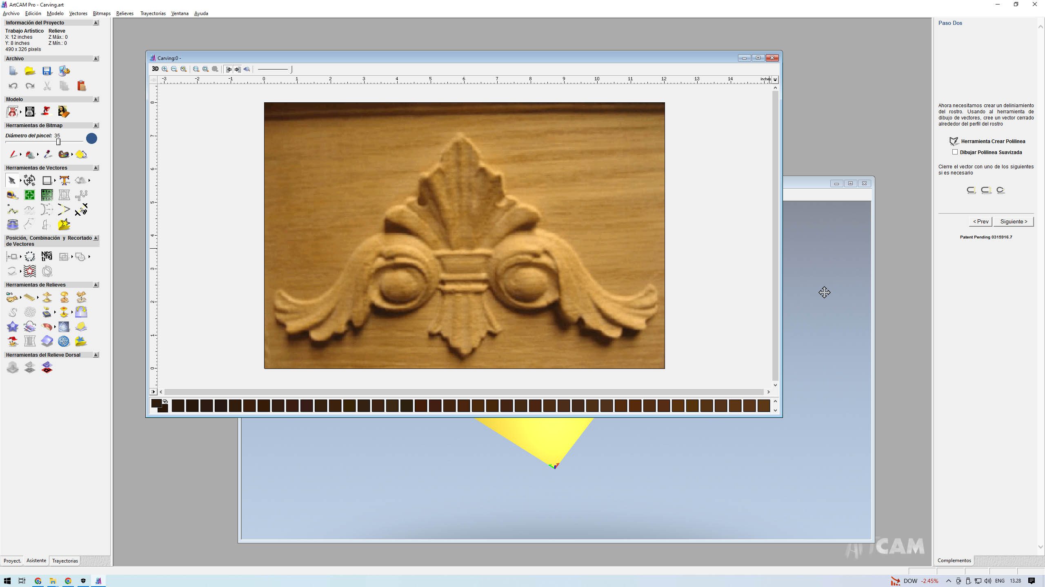Click the 3D view button
This screenshot has height=587, width=1045.
coord(155,69)
